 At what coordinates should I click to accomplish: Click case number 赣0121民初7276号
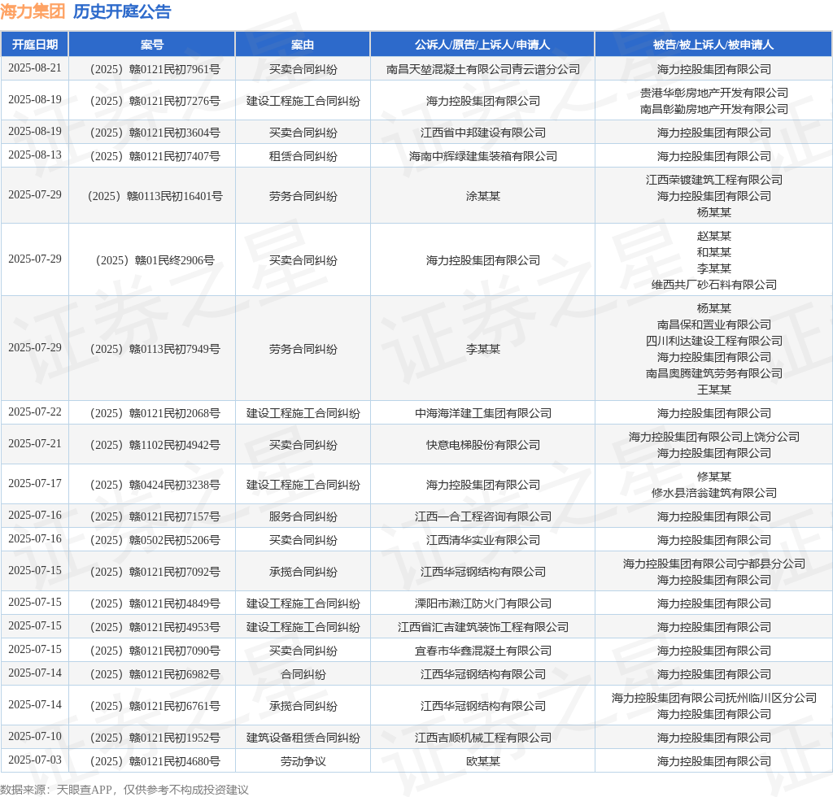tap(155, 101)
